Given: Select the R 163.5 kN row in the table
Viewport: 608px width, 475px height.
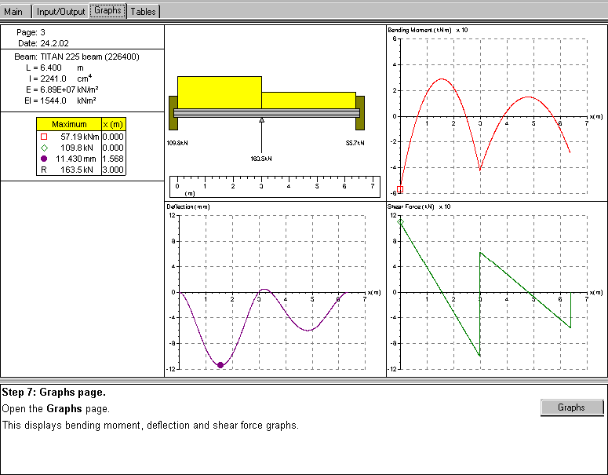Looking at the screenshot, I should (69, 170).
